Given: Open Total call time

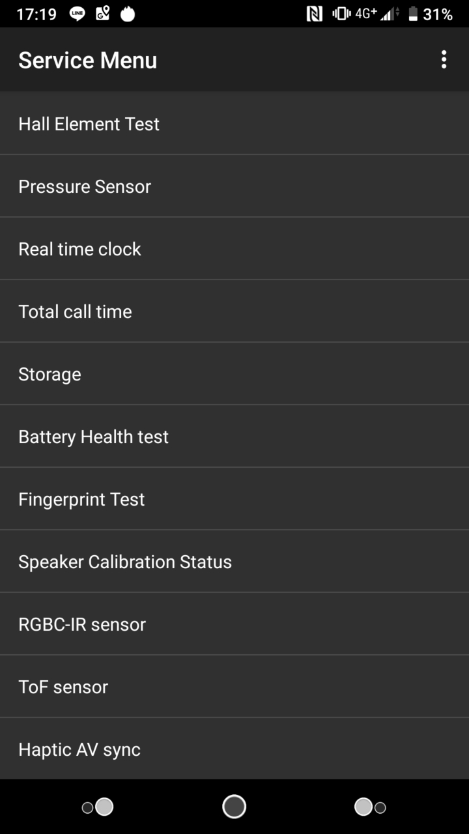Looking at the screenshot, I should pyautogui.click(x=234, y=311).
